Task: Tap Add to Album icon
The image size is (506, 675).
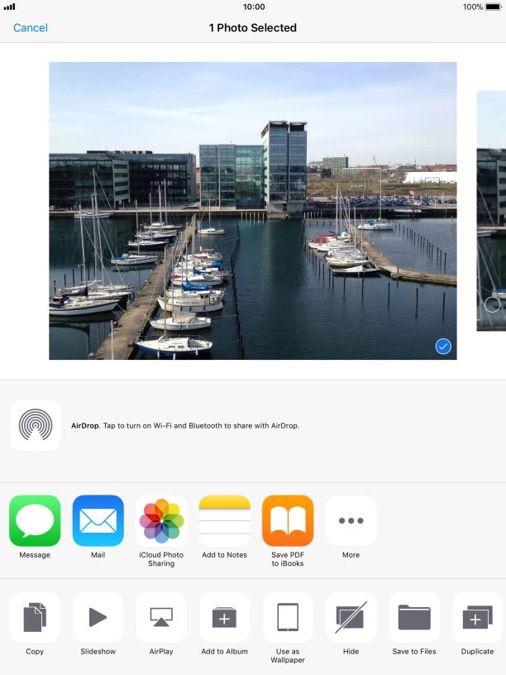Action: (x=225, y=617)
